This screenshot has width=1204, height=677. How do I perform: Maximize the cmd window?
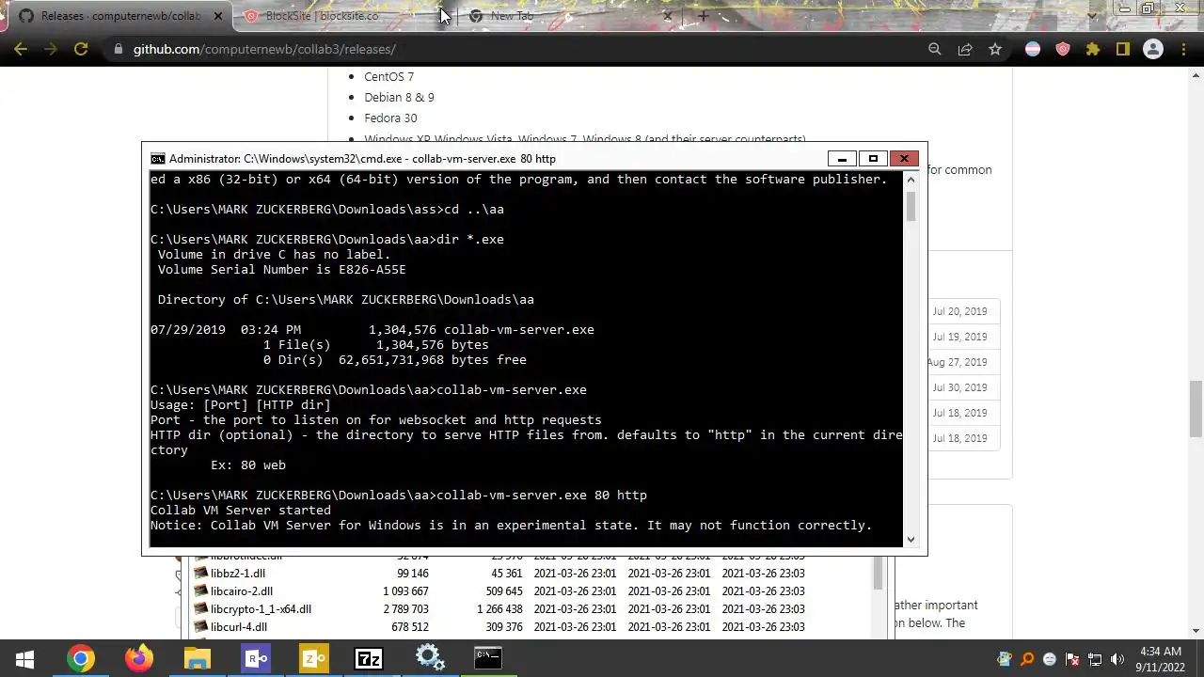pyautogui.click(x=873, y=159)
